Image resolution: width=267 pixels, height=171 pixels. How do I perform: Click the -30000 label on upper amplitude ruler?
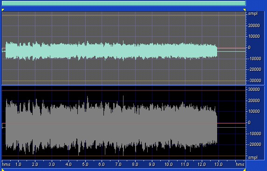[x=253, y=81]
